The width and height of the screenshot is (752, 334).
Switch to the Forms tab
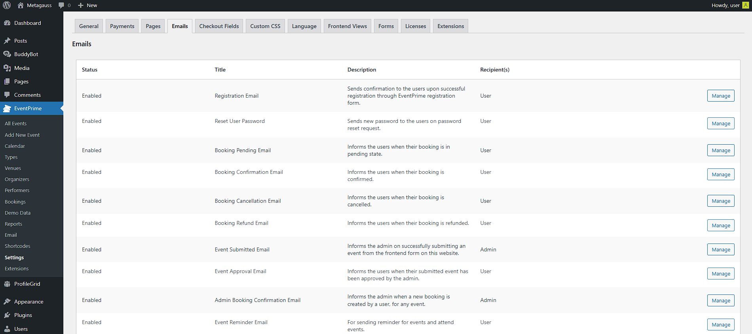point(386,26)
